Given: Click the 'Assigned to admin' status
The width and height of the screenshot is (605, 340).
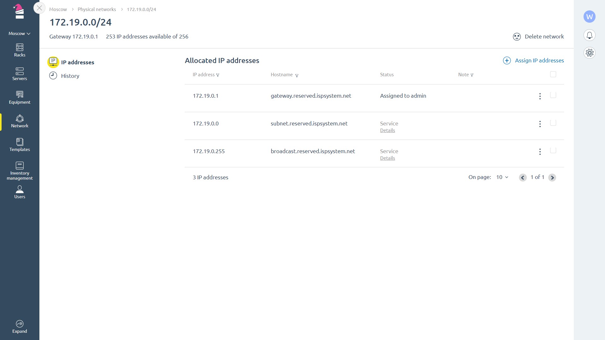Looking at the screenshot, I should pos(403,96).
